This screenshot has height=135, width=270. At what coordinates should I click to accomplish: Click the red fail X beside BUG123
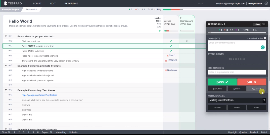click(167, 56)
